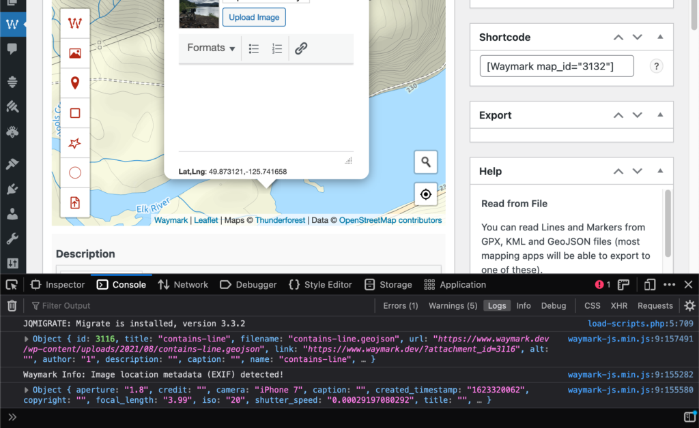
Task: Disable the Logs filter in console
Action: tap(497, 305)
